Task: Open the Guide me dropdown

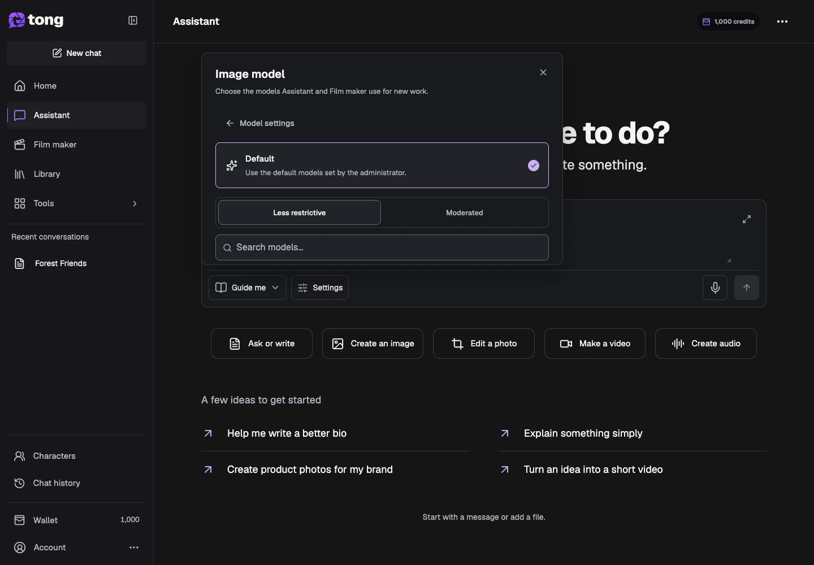Action: click(248, 288)
